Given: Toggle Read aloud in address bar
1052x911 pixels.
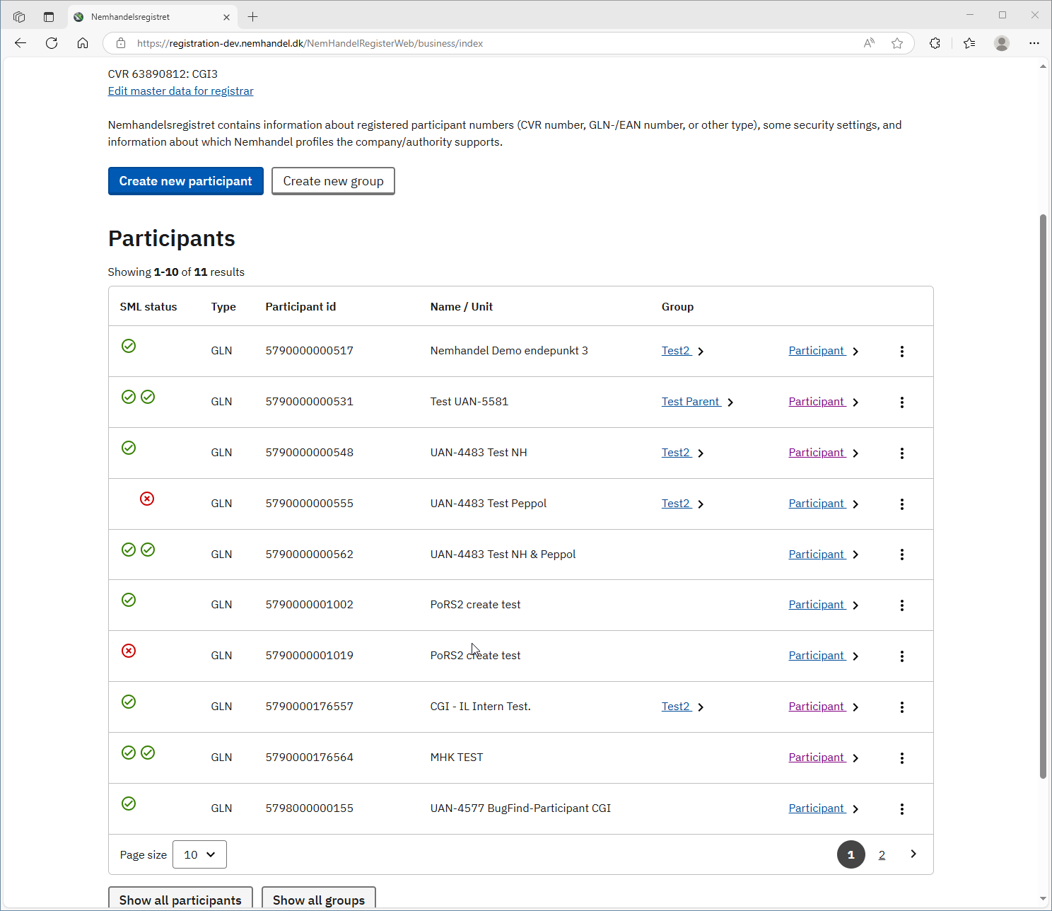Looking at the screenshot, I should [869, 43].
